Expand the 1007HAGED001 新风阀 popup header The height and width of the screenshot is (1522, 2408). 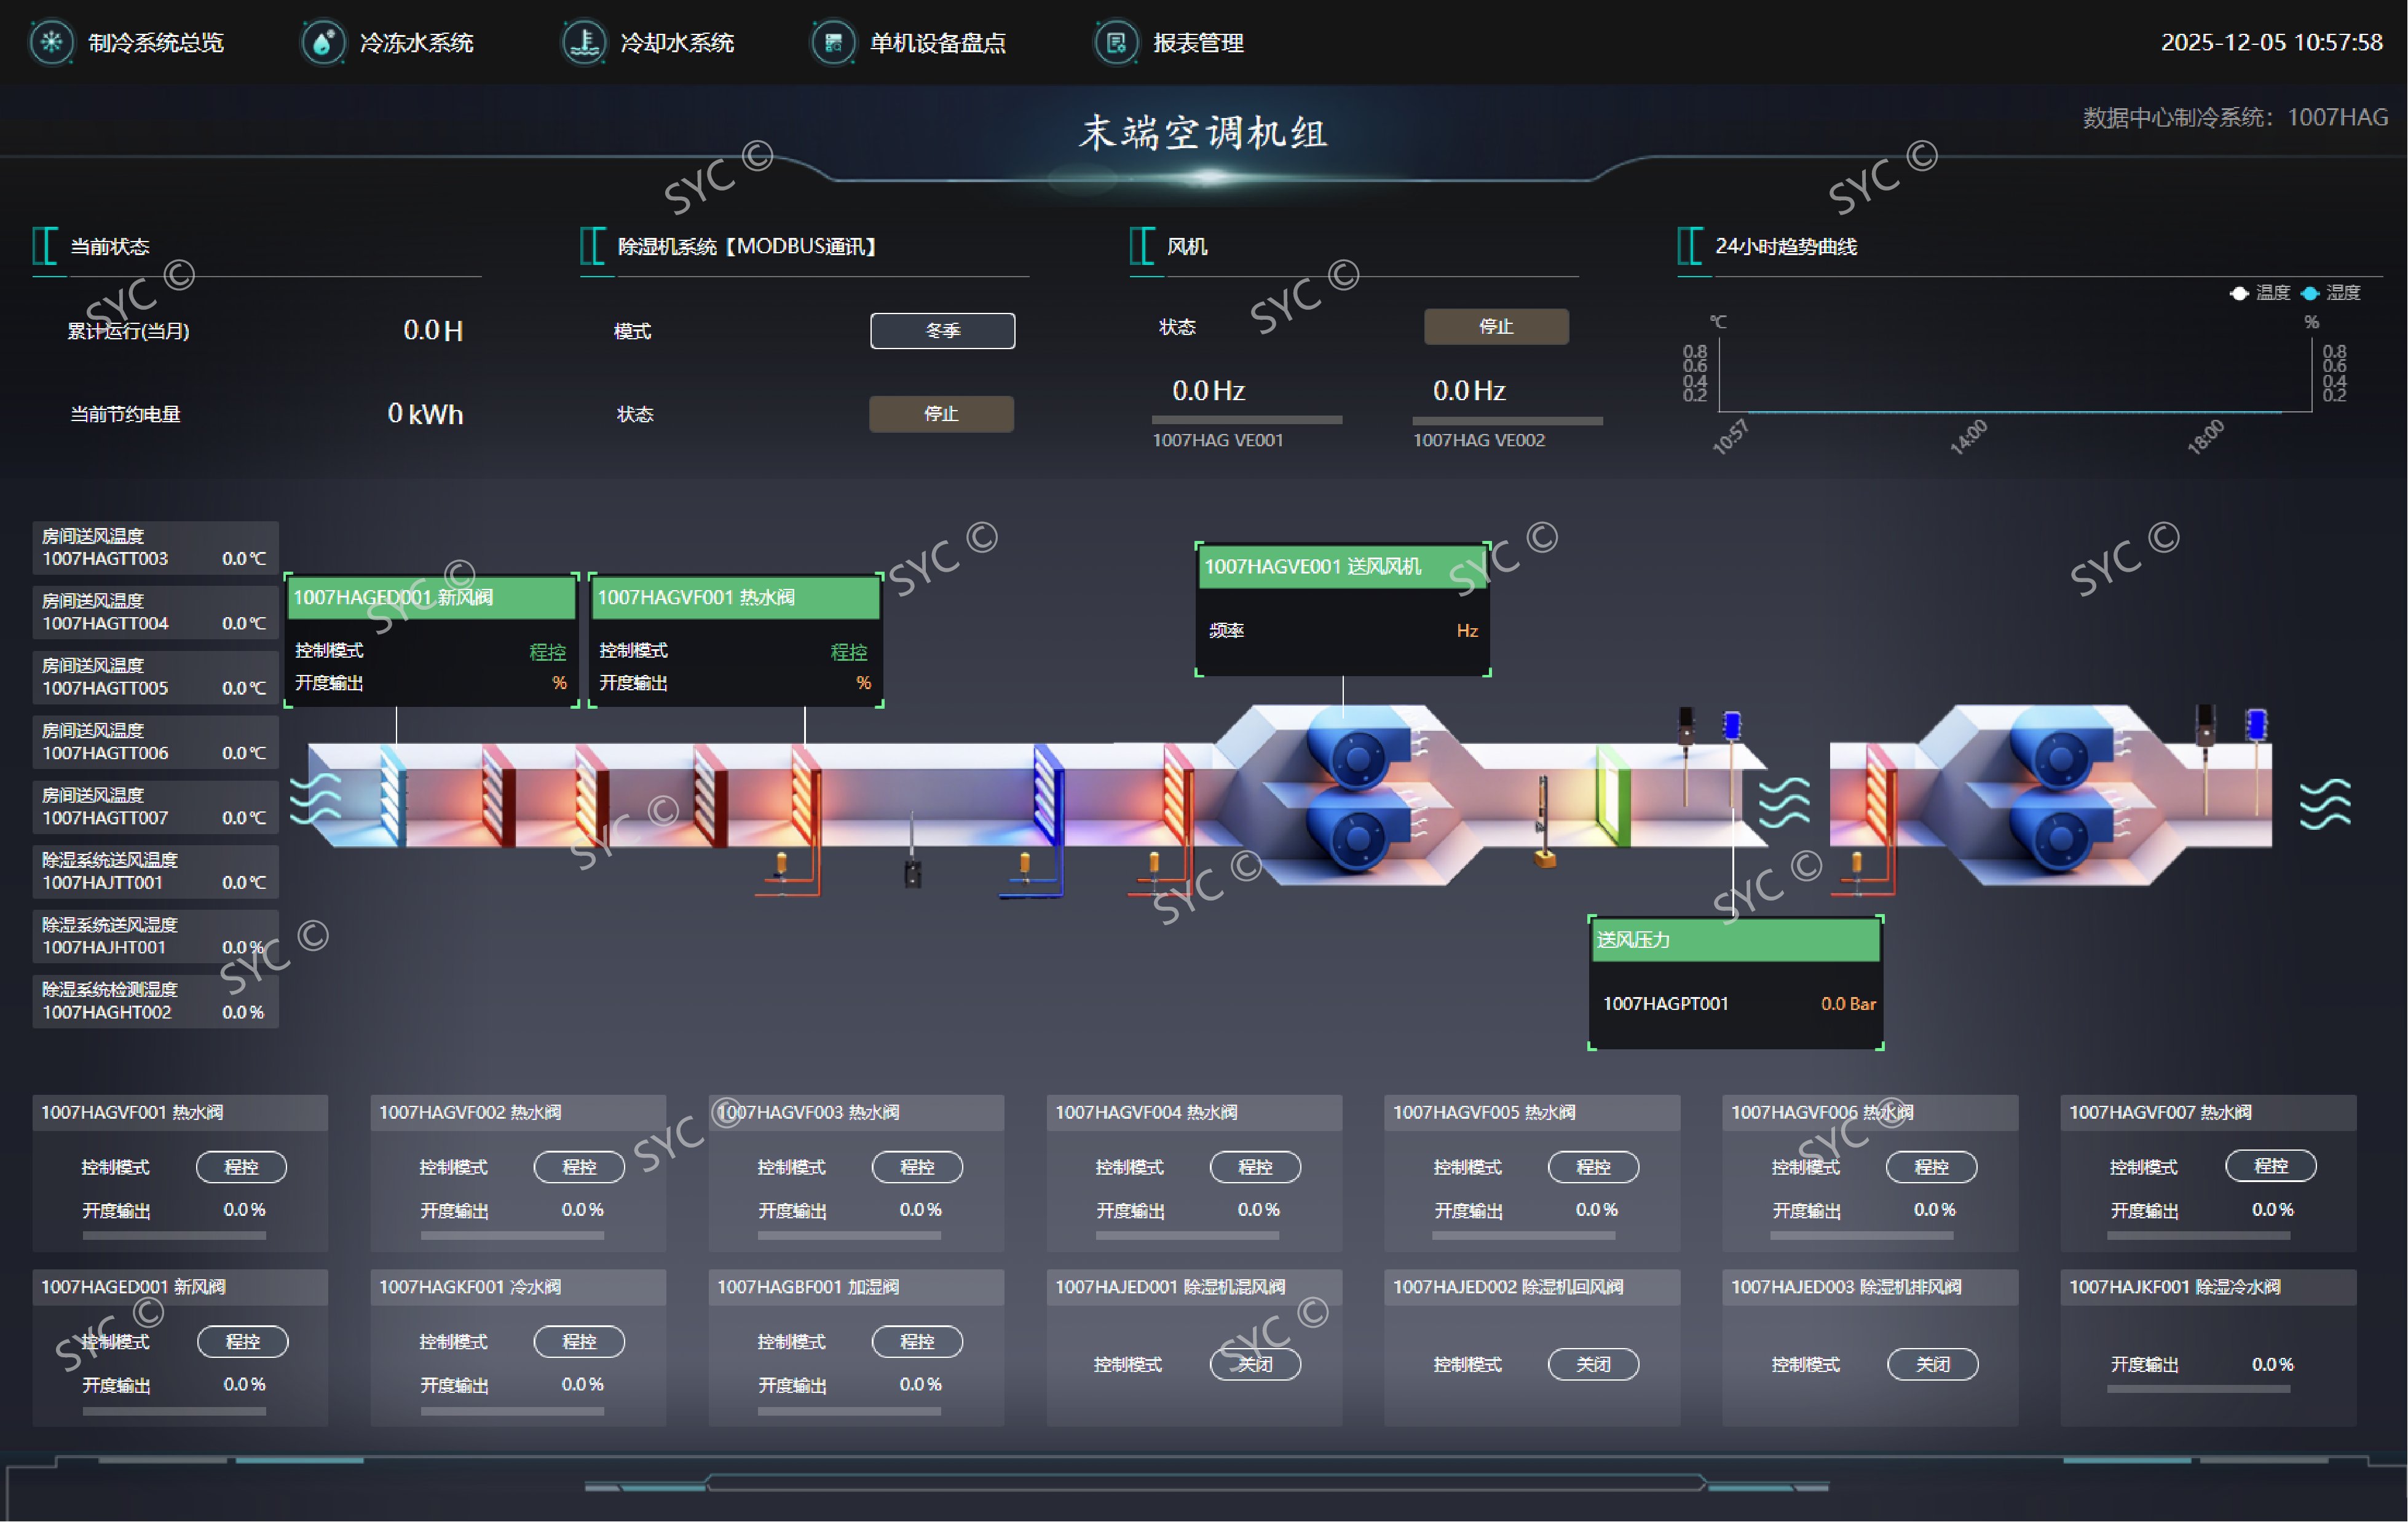point(431,597)
